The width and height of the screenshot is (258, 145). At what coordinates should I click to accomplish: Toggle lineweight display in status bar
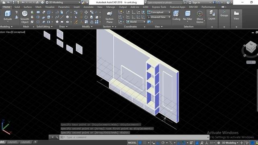(191, 143)
